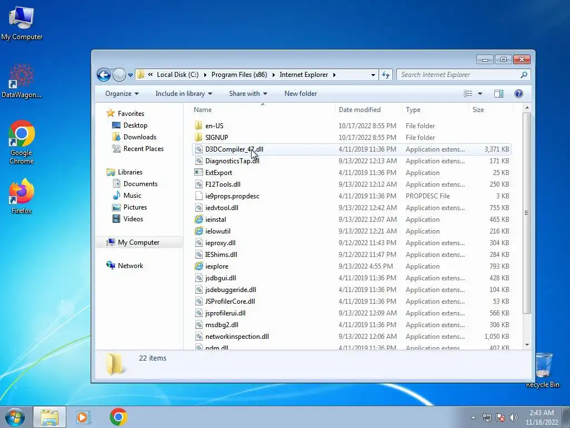Select the JSProfilerCore.dll file name

(230, 301)
